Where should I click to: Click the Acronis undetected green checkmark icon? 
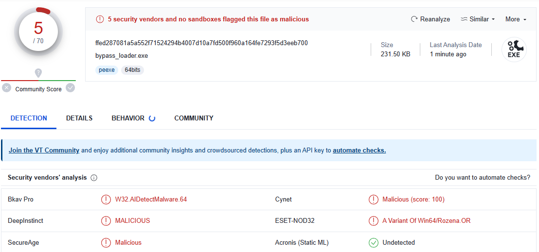tap(373, 242)
